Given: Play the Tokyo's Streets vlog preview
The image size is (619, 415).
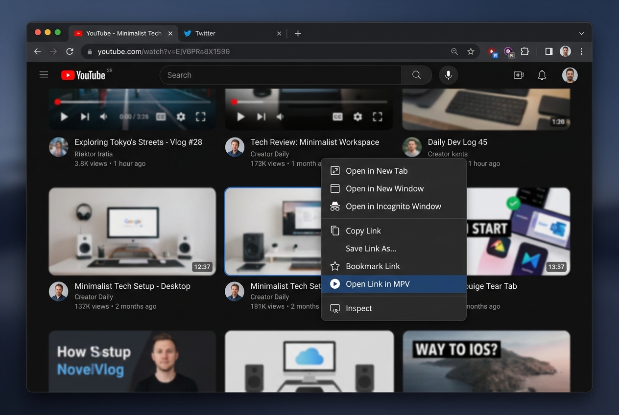Looking at the screenshot, I should click(64, 116).
